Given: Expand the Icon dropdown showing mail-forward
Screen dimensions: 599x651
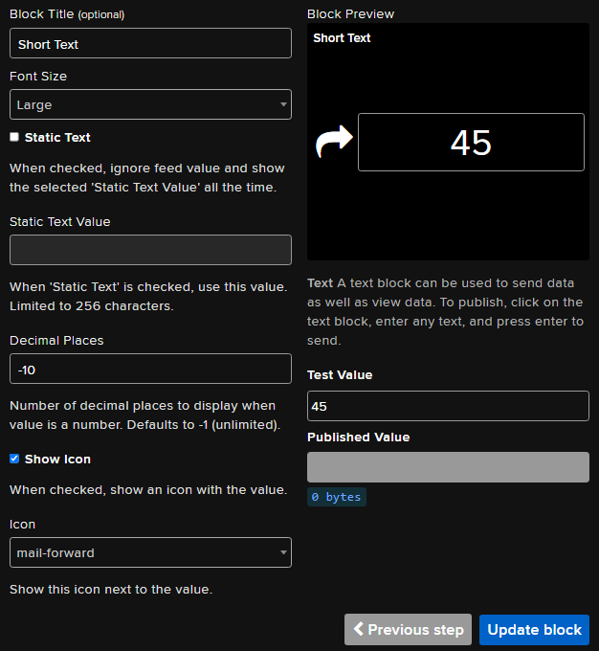Looking at the screenshot, I should tap(150, 552).
